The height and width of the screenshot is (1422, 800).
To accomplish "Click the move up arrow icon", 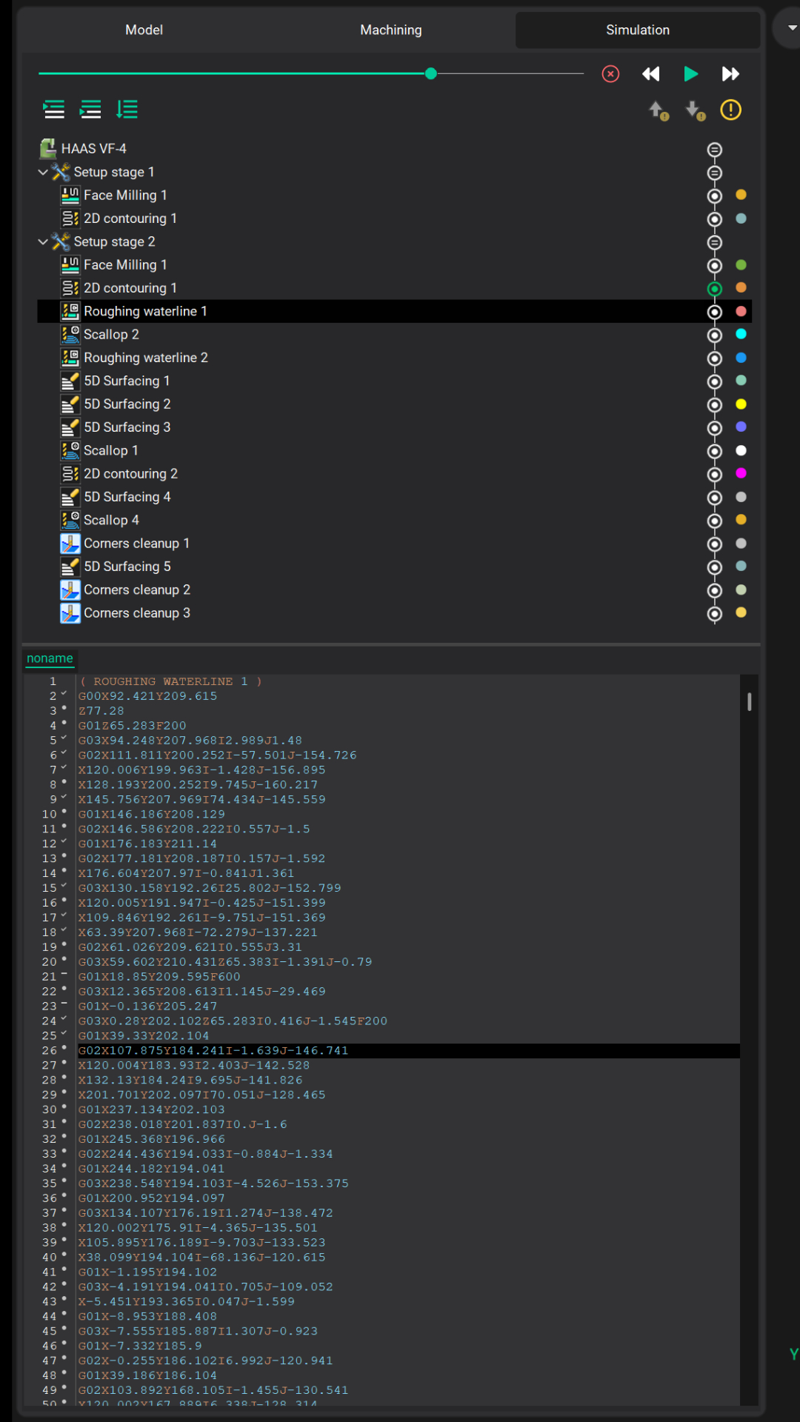I will (x=658, y=111).
